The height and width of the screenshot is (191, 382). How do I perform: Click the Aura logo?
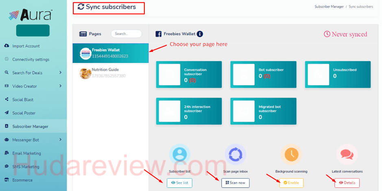(x=31, y=15)
